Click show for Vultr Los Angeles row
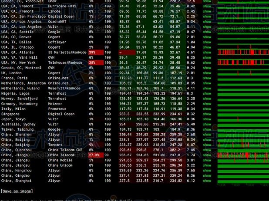Viewport: 269px width, 201px height. coord(207,26)
